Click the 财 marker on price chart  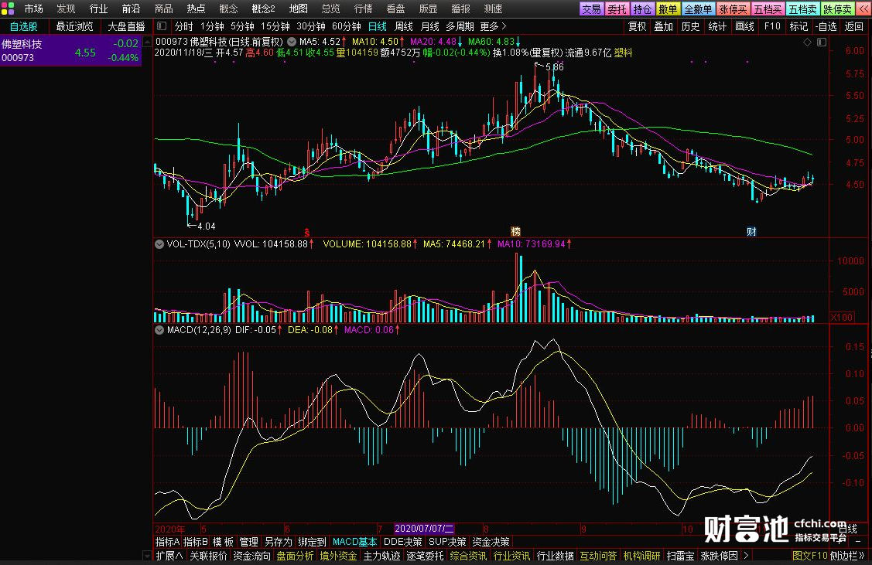pos(751,232)
